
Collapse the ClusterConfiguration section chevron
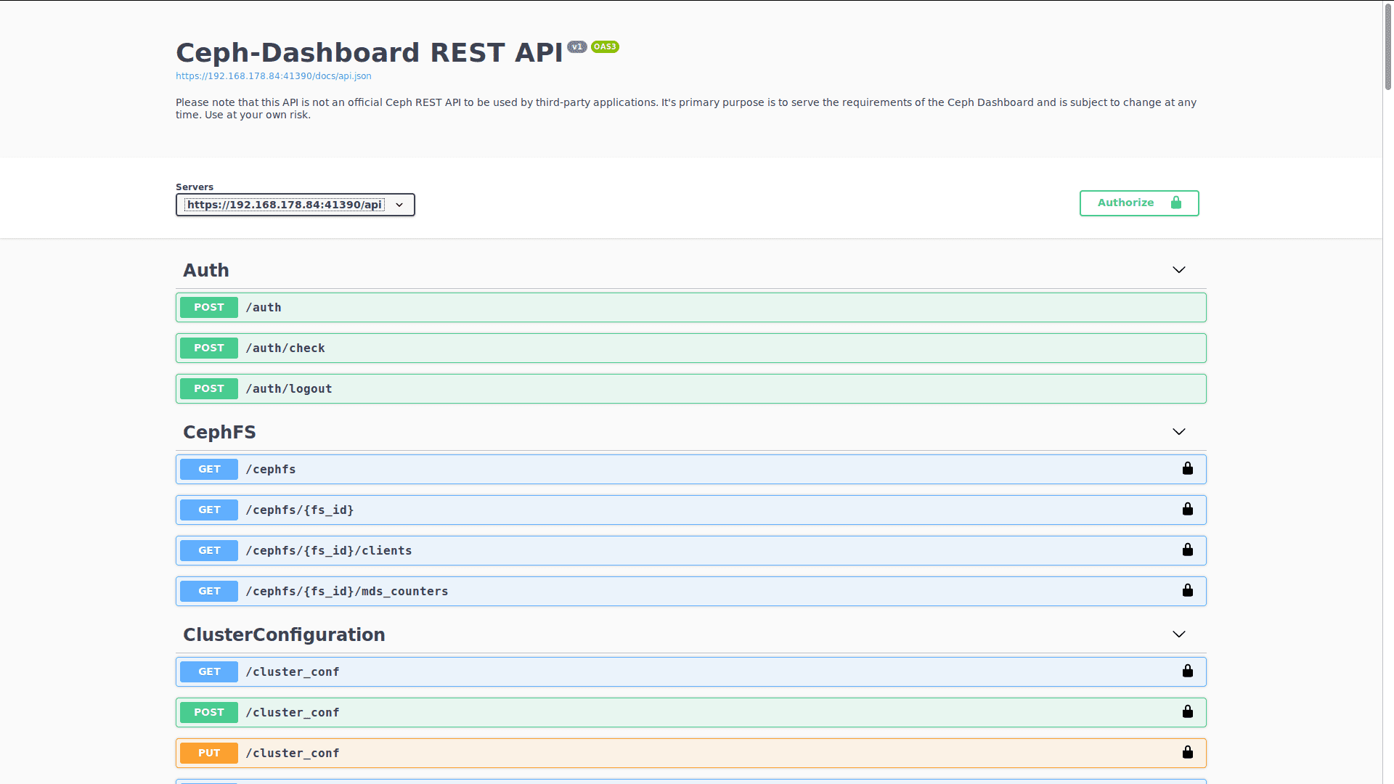click(x=1178, y=634)
